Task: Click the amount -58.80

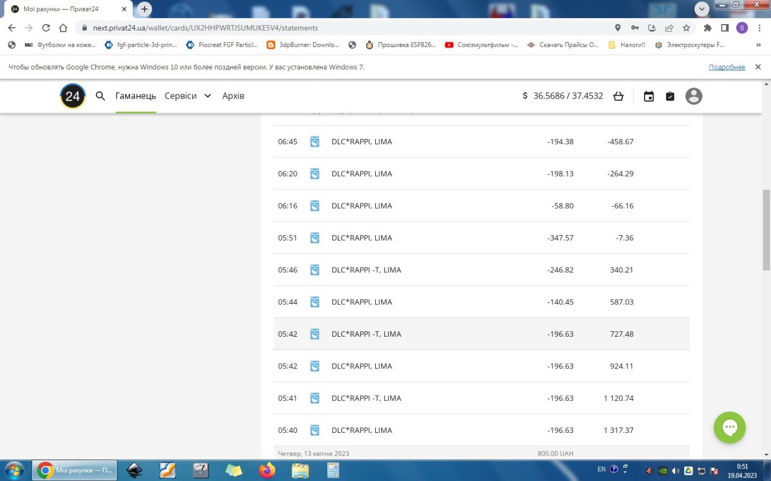Action: [563, 206]
